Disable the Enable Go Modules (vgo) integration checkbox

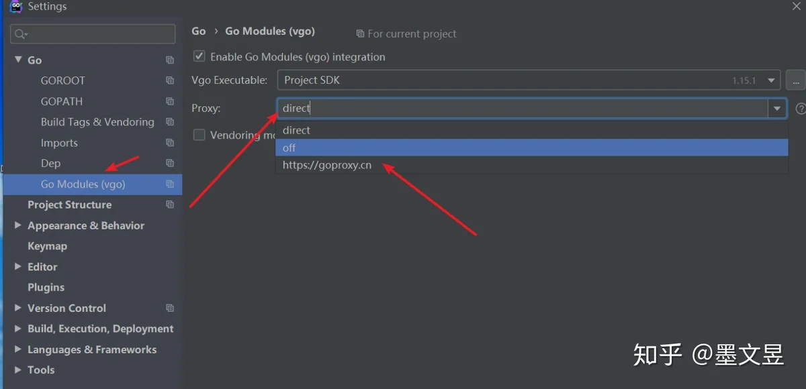point(199,57)
